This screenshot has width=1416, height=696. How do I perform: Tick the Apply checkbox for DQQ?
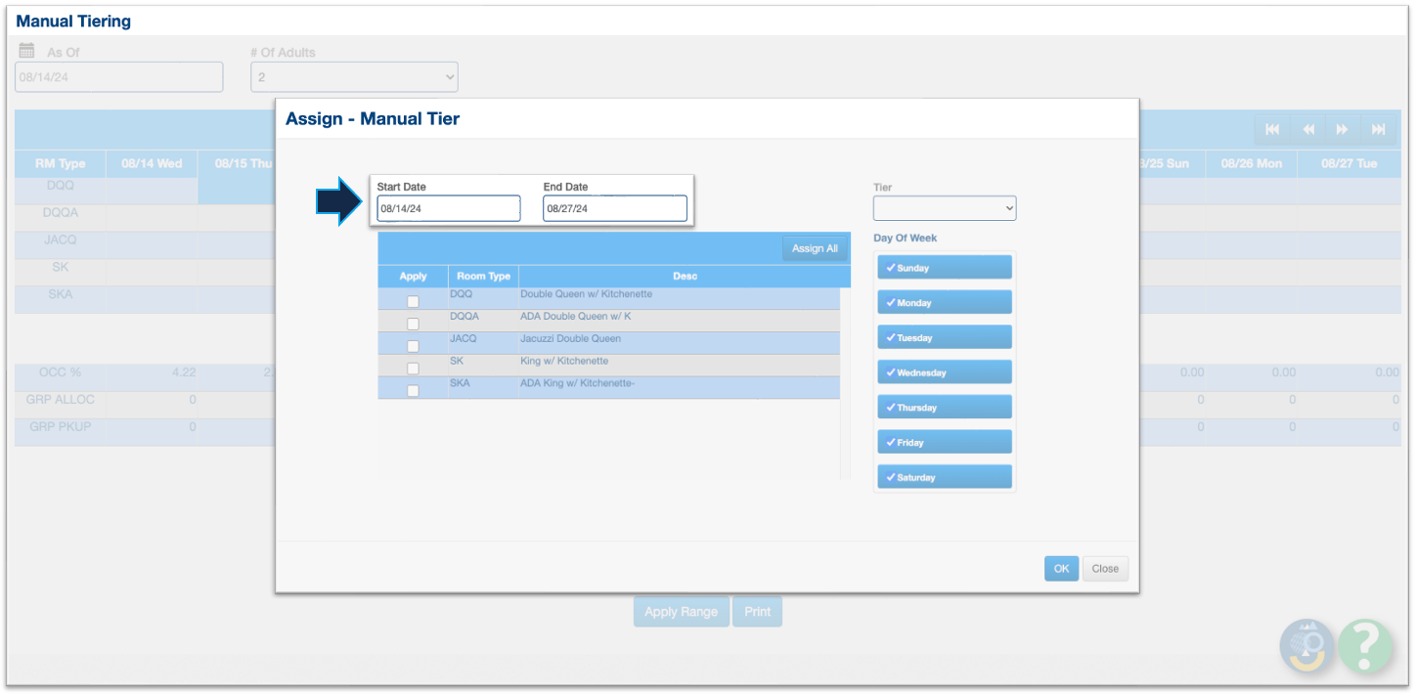click(413, 301)
